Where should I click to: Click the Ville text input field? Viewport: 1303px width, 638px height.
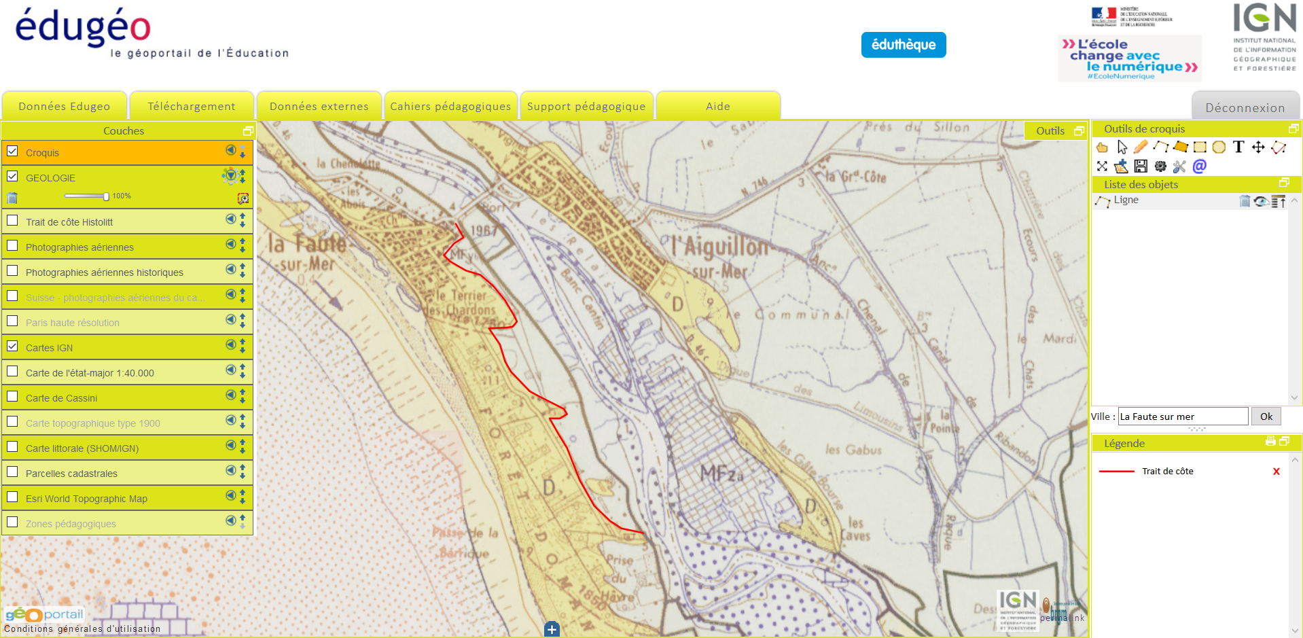pyautogui.click(x=1183, y=417)
